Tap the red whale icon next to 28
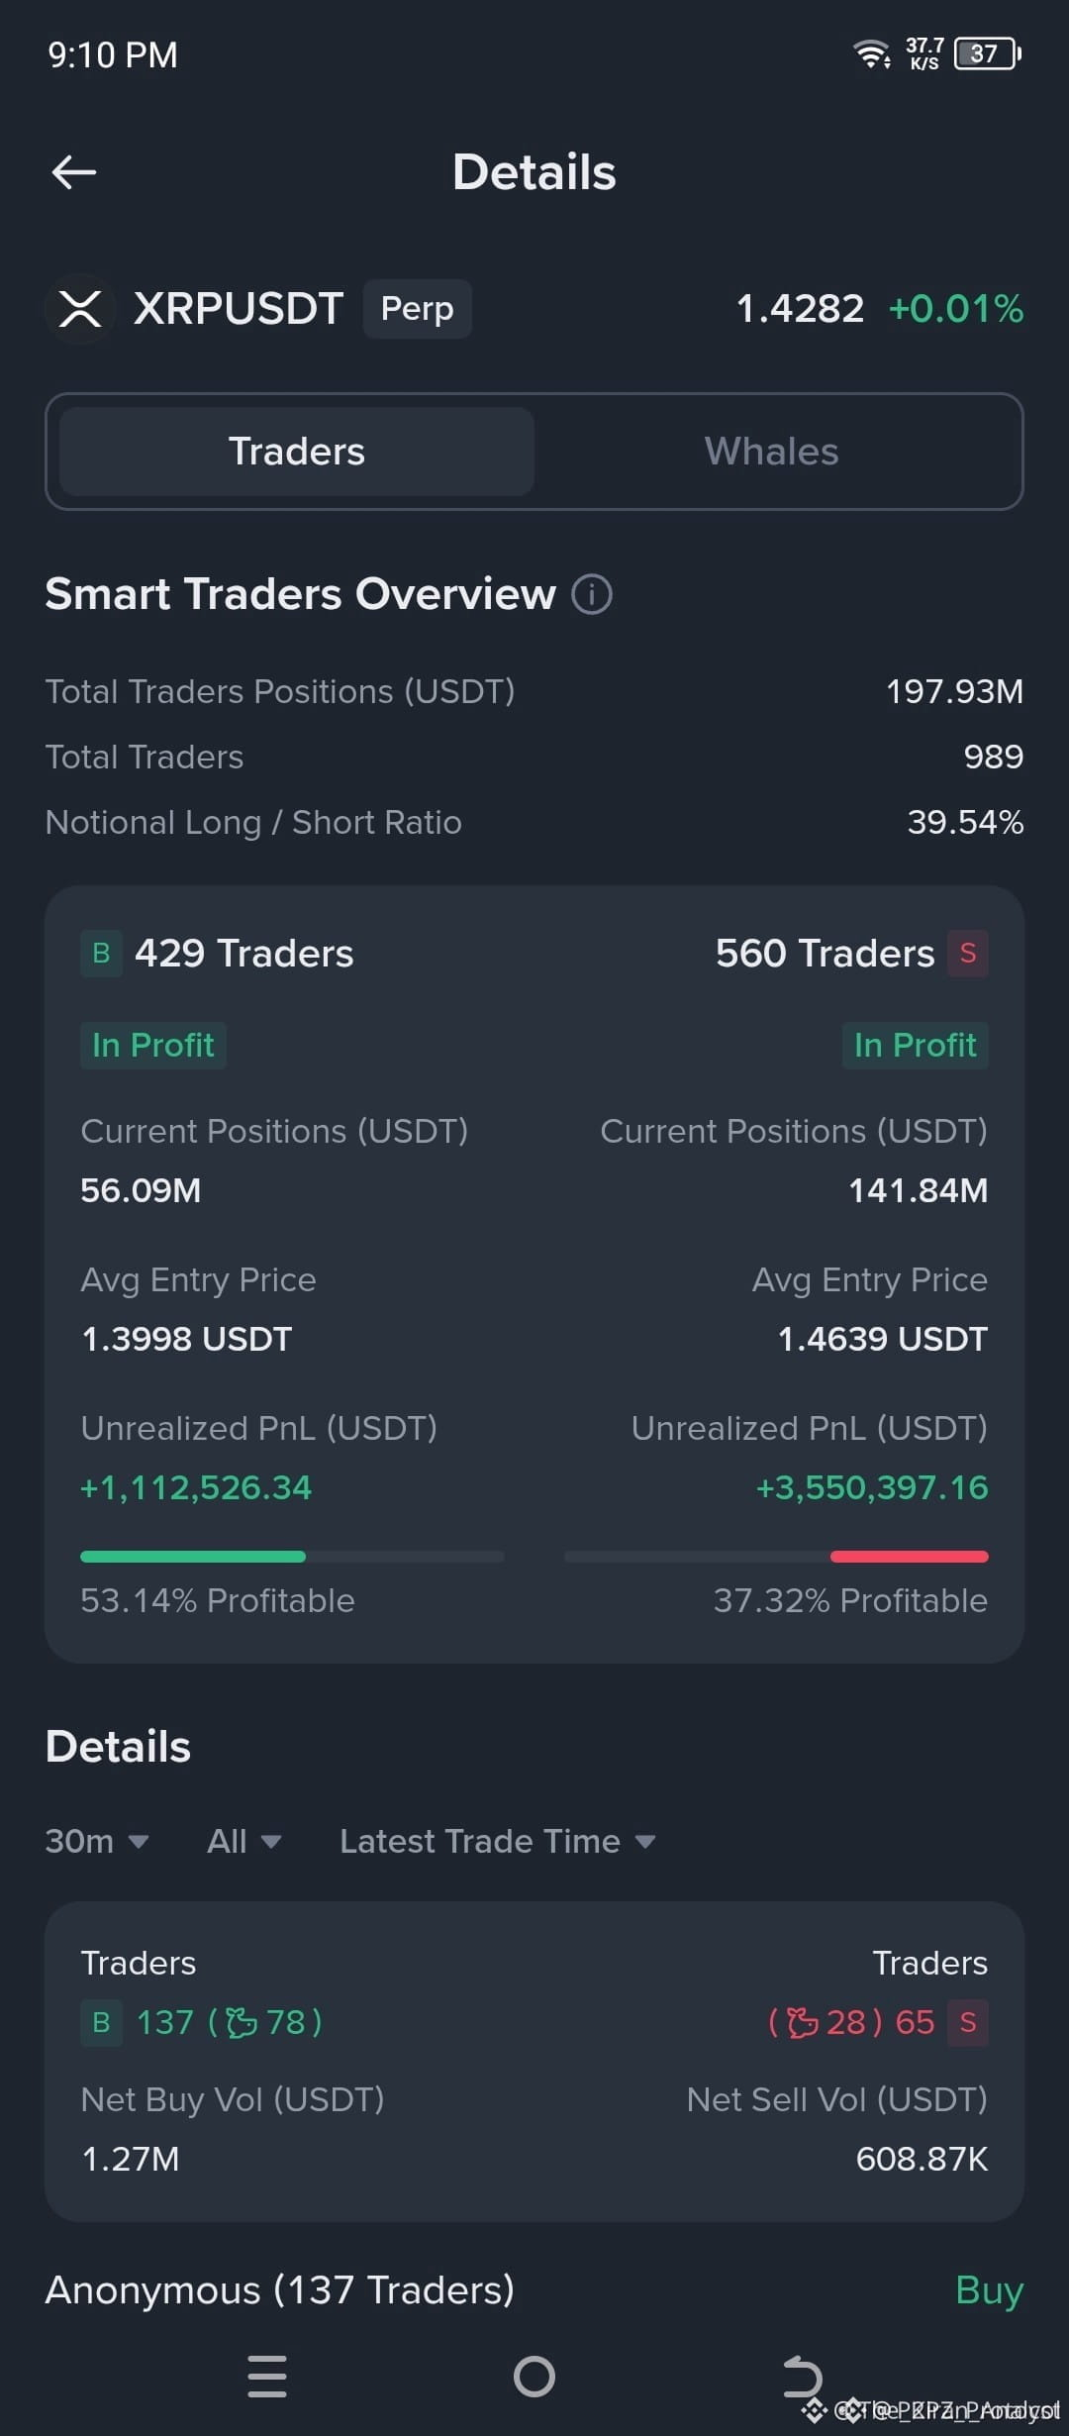1069x2436 pixels. 803,2022
